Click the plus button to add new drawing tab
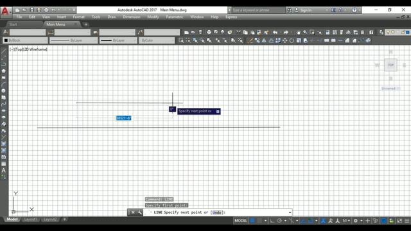 pyautogui.click(x=85, y=24)
